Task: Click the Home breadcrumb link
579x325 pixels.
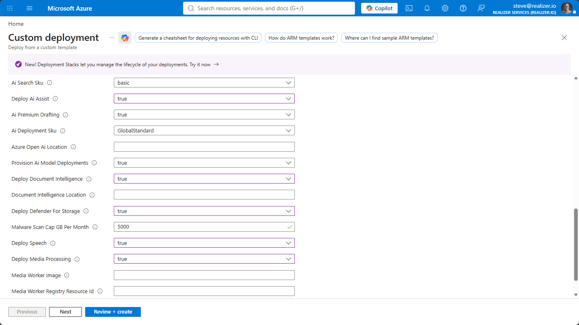Action: (16, 24)
